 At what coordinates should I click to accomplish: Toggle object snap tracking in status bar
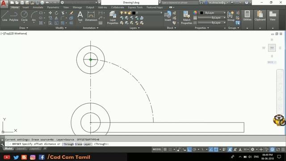point(211,149)
